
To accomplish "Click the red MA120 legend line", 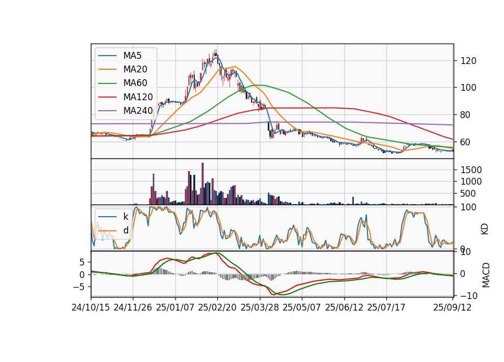I will (x=107, y=97).
